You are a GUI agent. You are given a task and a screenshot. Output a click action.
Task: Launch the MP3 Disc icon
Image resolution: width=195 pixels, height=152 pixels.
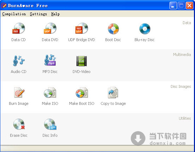(50, 60)
